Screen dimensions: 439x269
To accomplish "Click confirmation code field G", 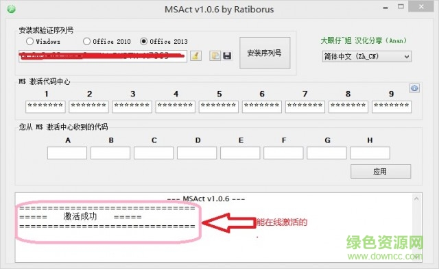I will [327, 153].
